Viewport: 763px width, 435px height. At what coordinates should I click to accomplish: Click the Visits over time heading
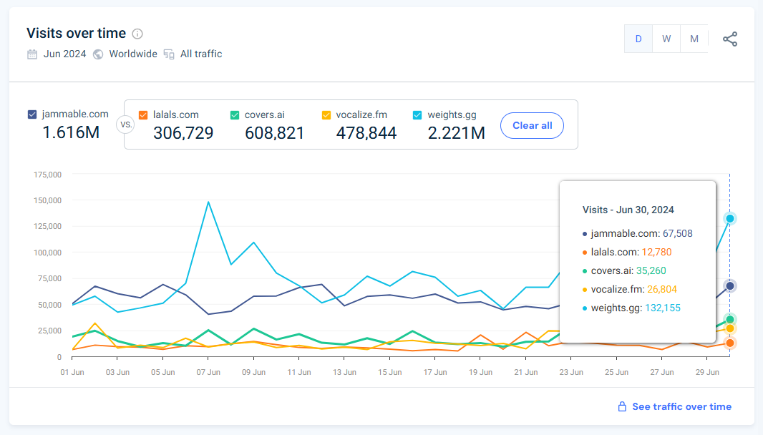tap(76, 33)
